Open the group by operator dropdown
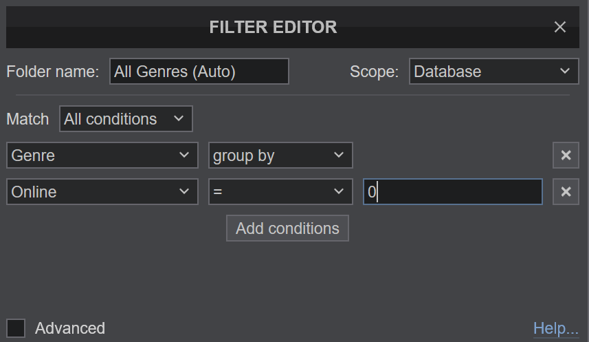Viewport: 589px width, 342px height. pos(280,156)
